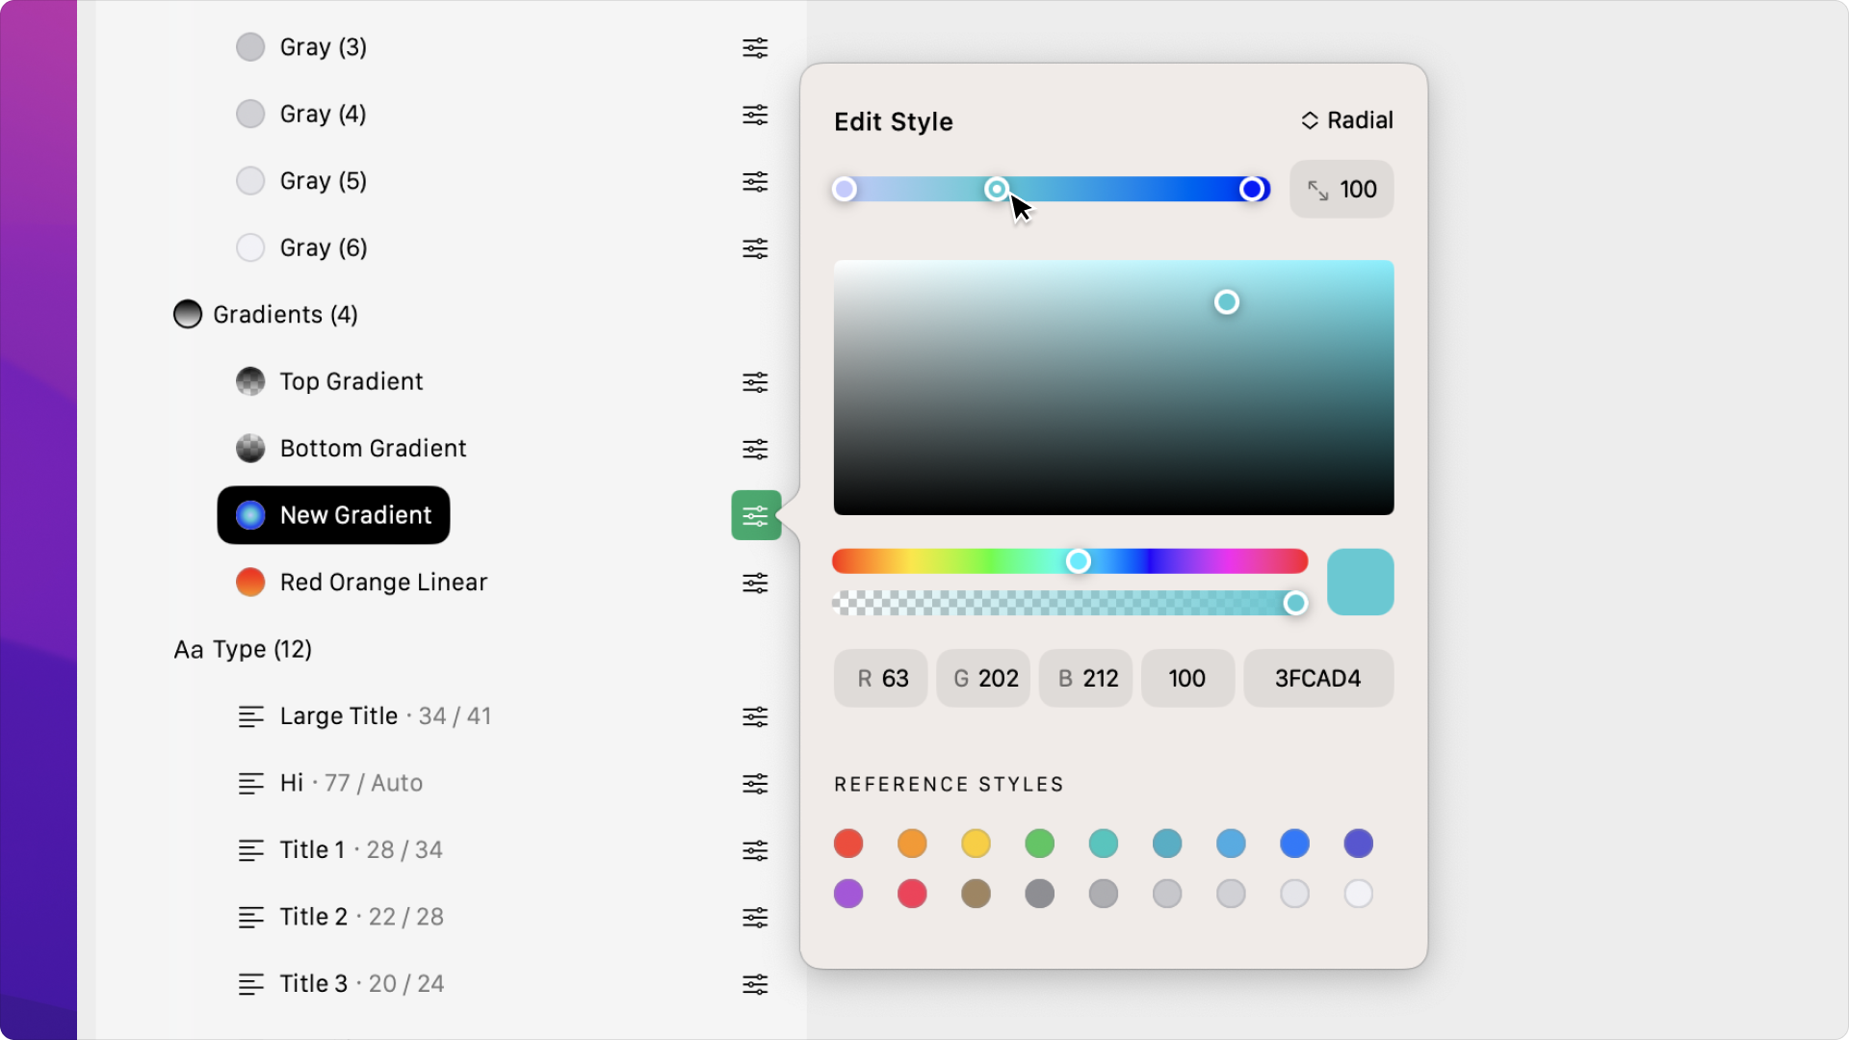This screenshot has width=1849, height=1040.
Task: Click the sliders icon for Gray (5)
Action: click(x=755, y=181)
